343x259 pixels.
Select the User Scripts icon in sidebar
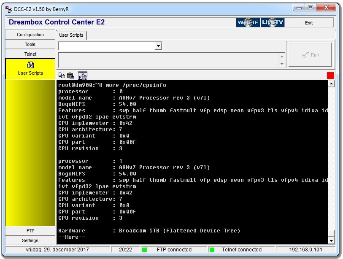[x=30, y=65]
